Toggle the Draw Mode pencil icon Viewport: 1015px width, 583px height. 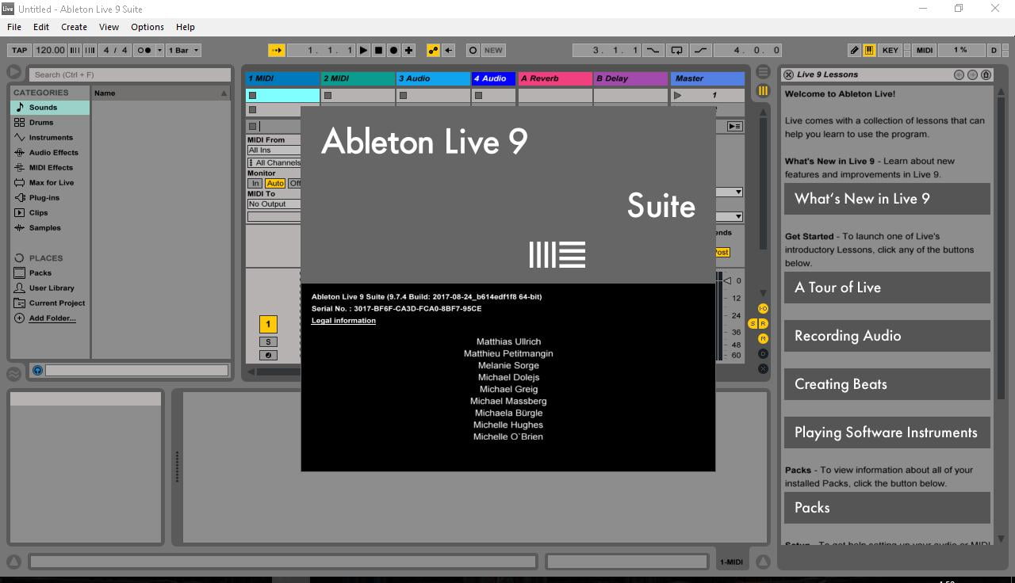tap(854, 50)
